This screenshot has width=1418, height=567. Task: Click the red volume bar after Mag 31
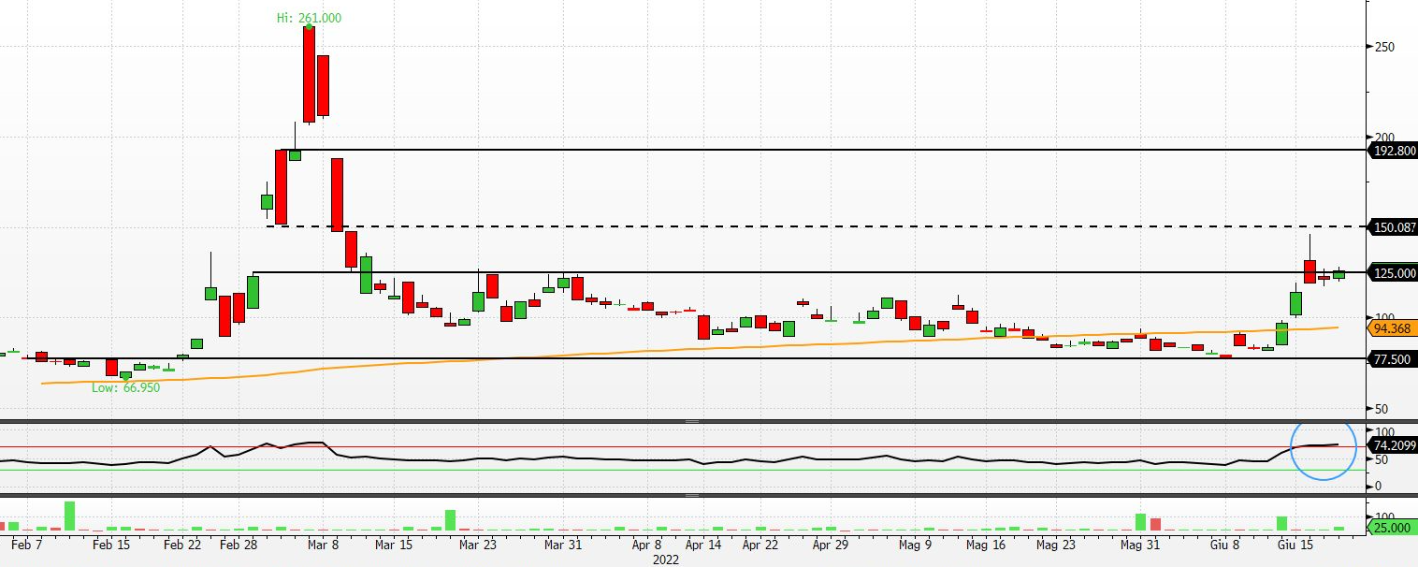pos(1154,524)
